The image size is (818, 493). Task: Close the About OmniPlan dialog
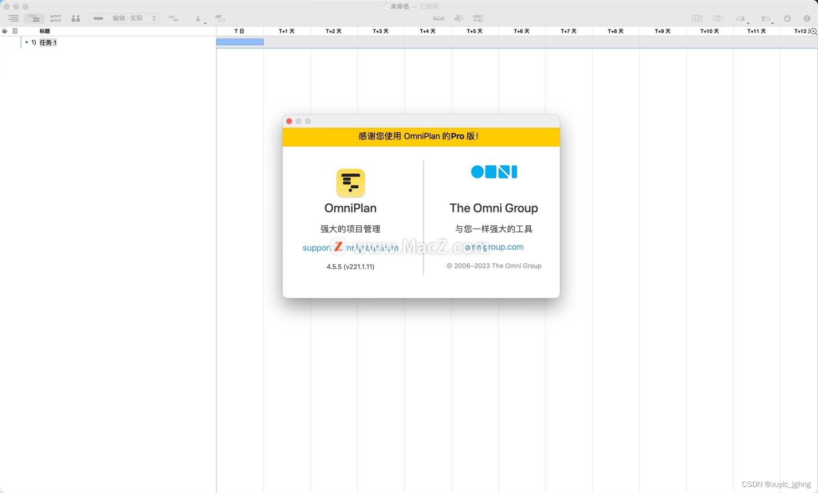pos(289,121)
